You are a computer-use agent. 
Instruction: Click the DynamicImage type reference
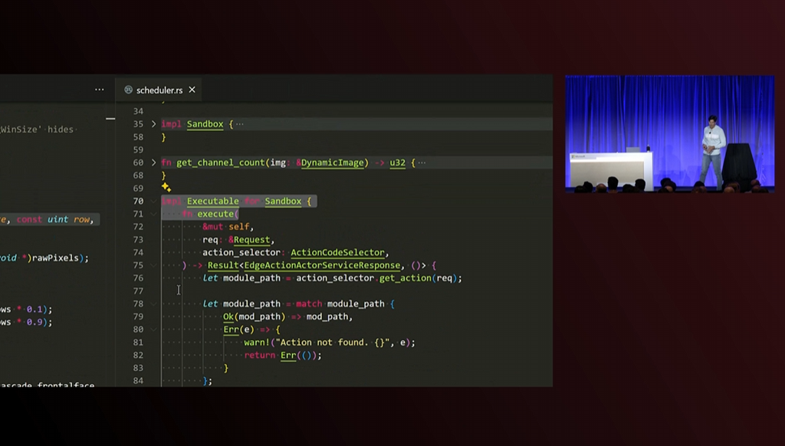pos(333,162)
